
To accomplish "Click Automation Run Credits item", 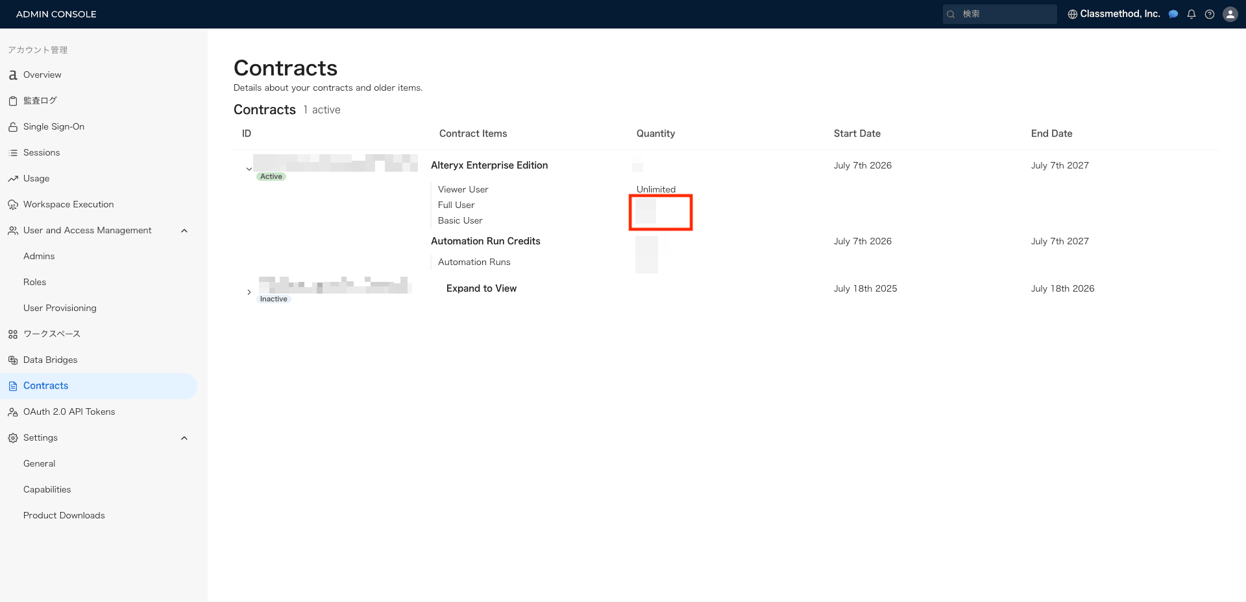I will (485, 241).
